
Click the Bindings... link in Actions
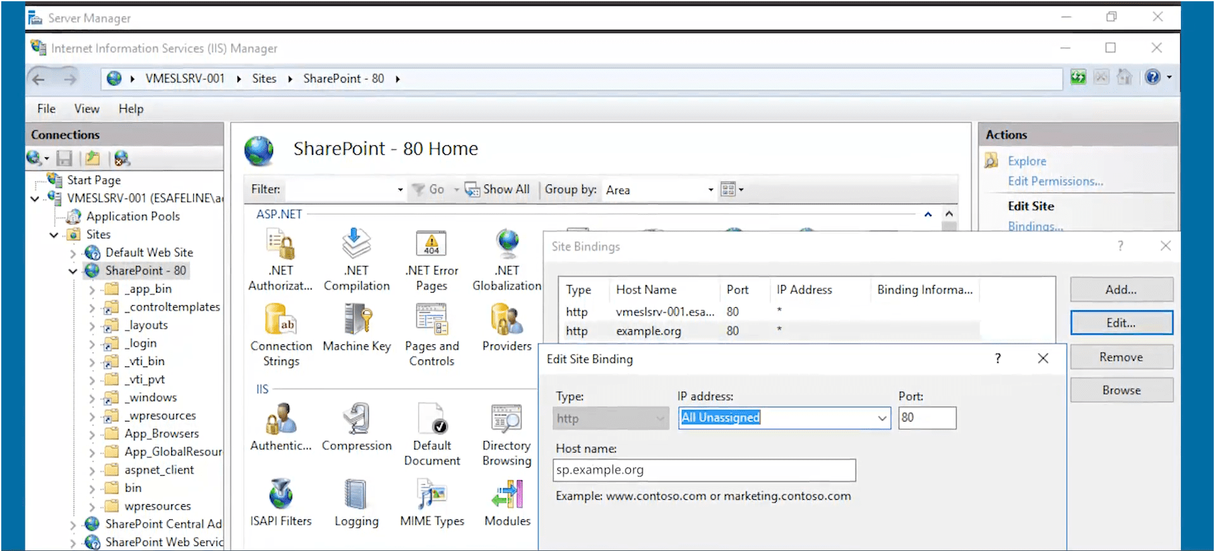(x=1035, y=226)
